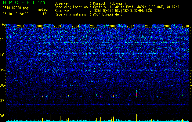Image resolution: width=192 pixels, height=122 pixels.
Task: Click the 1.1 frequency axis label
Action: tap(3, 40)
